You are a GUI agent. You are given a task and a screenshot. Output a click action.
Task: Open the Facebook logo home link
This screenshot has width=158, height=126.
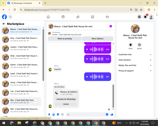coord(4,17)
